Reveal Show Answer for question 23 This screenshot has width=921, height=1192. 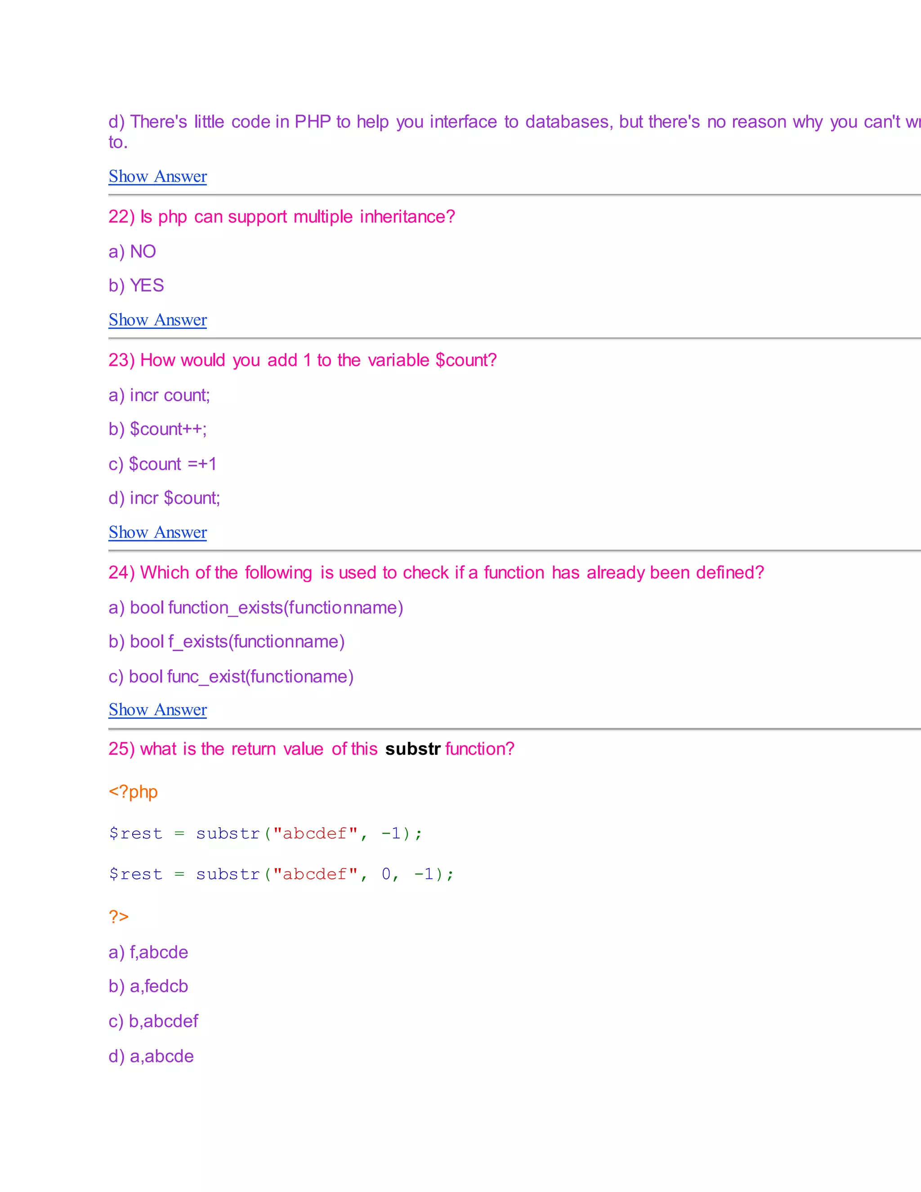(x=158, y=533)
